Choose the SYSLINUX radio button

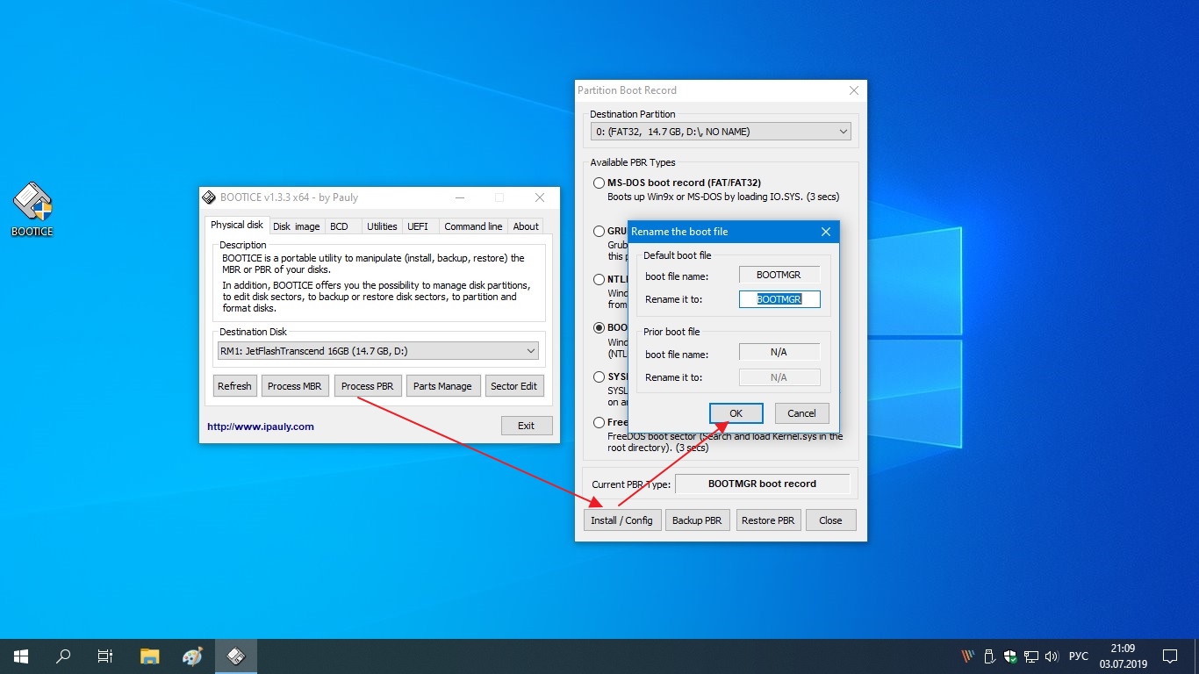point(599,377)
